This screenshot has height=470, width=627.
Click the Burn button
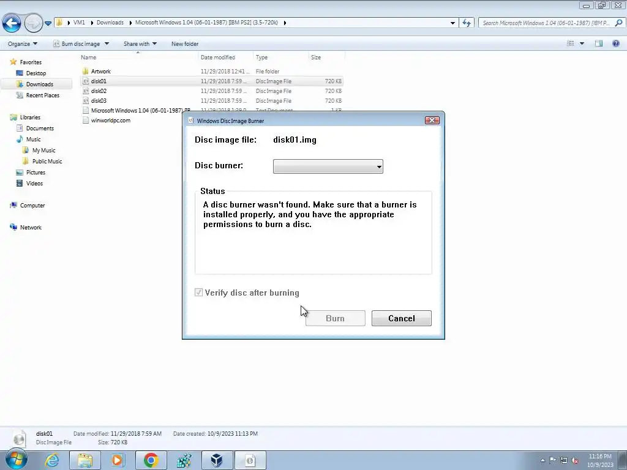[x=335, y=318]
